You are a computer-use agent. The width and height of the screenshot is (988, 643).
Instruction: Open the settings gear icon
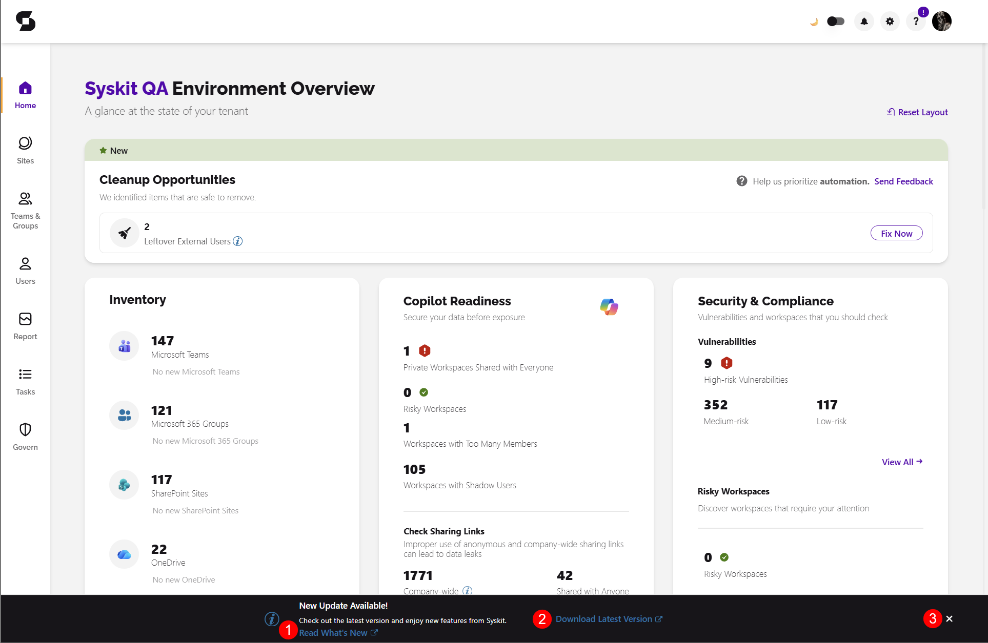tap(890, 21)
